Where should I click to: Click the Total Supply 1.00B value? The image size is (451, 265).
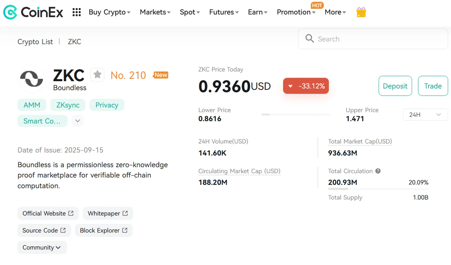coord(421,197)
